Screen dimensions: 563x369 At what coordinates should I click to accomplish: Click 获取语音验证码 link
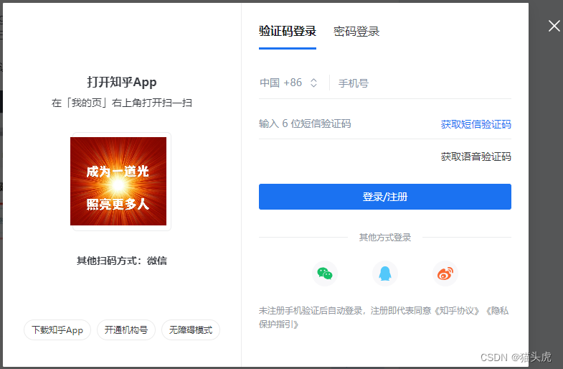coord(476,157)
